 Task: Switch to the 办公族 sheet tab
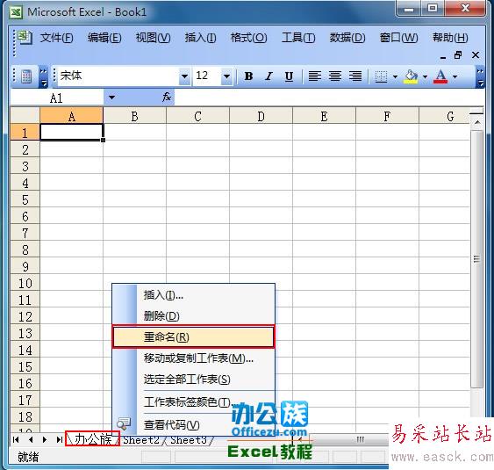[93, 438]
